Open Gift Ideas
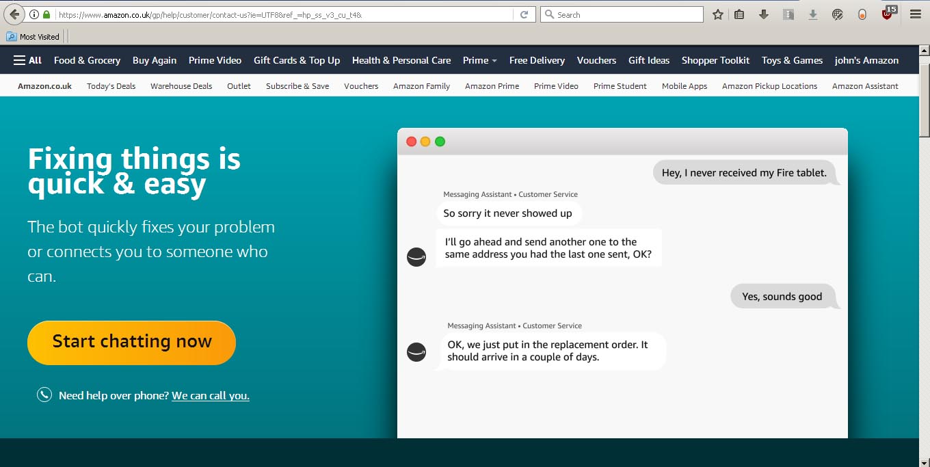 pyautogui.click(x=649, y=60)
